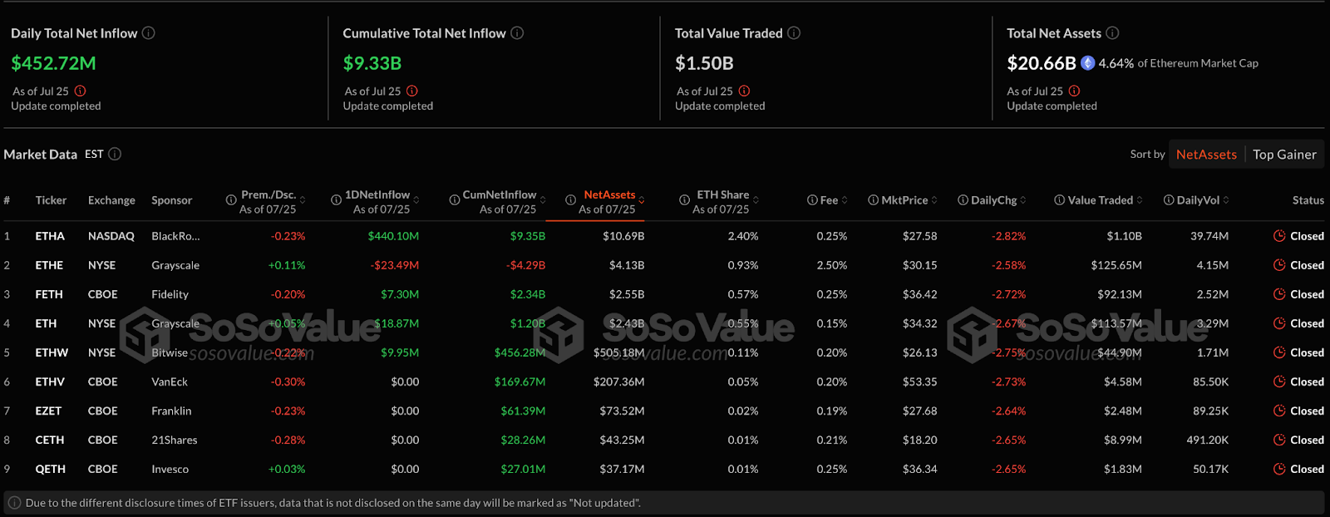
Task: Open the ETHA ticker link
Action: 50,236
